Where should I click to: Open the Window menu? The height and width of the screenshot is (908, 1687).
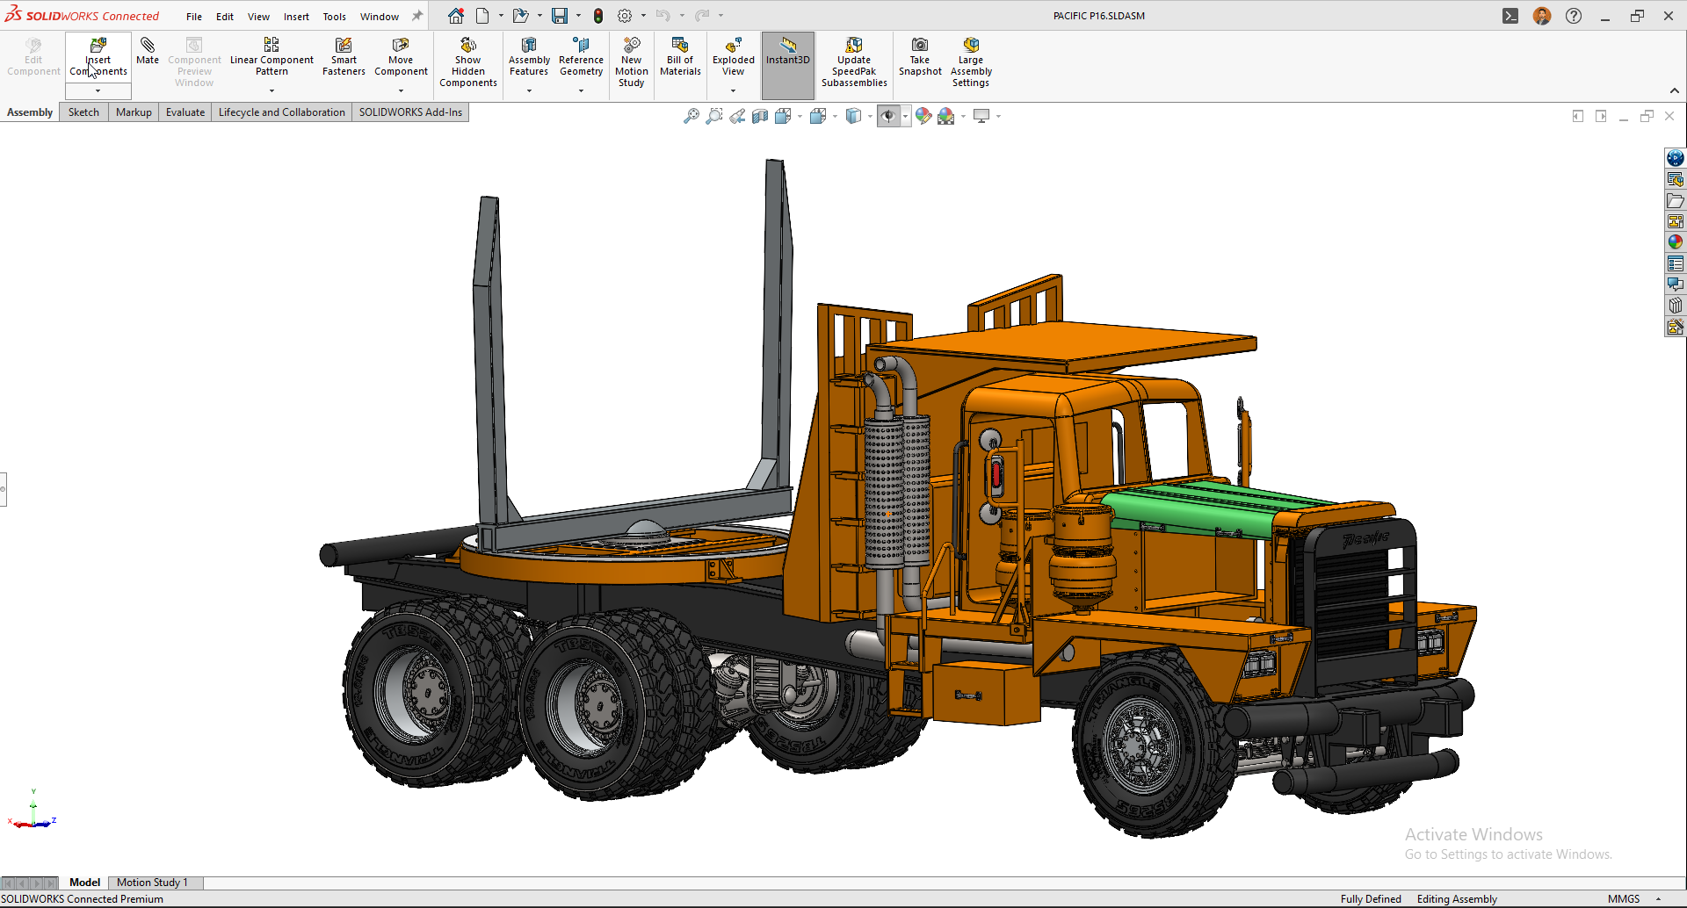click(x=380, y=17)
